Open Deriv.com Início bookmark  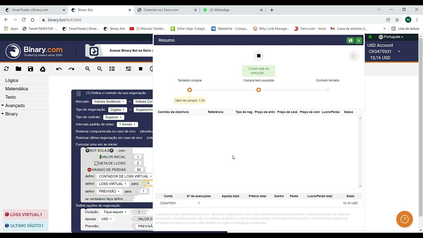(x=310, y=29)
